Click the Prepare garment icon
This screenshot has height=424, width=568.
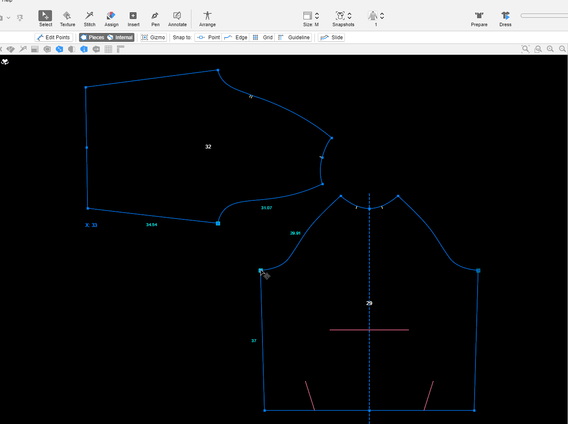click(479, 19)
